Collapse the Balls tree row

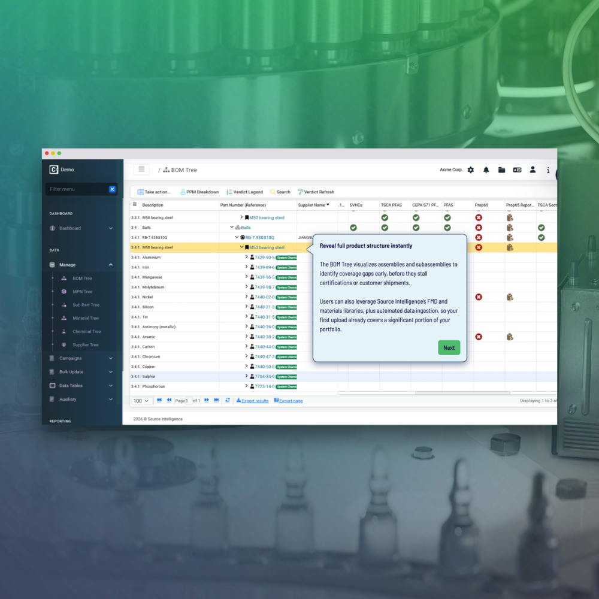click(x=232, y=227)
